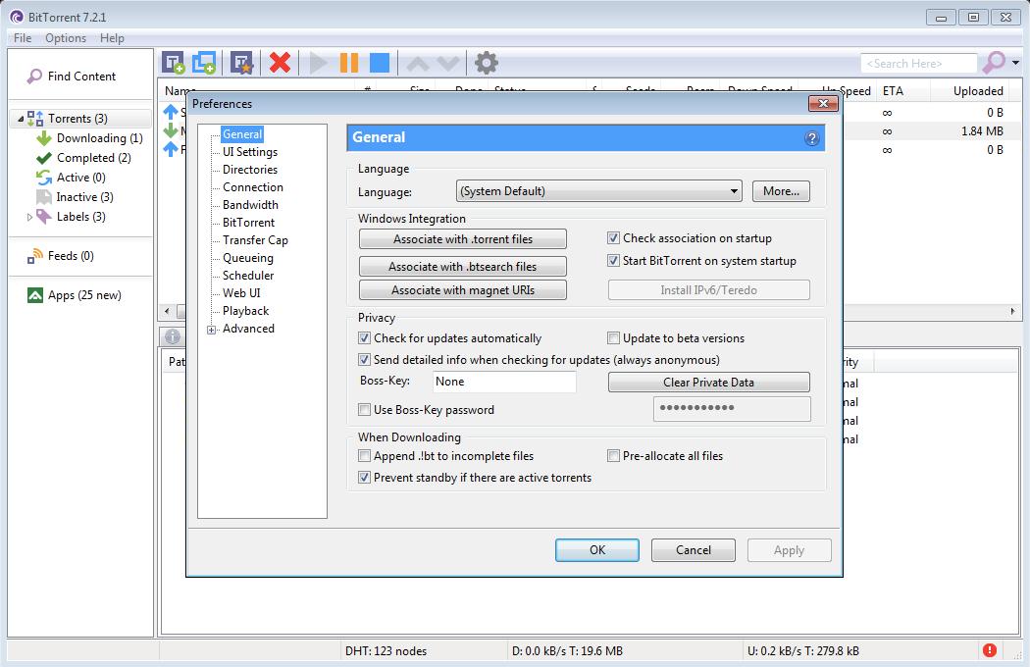The height and width of the screenshot is (667, 1030).
Task: Enable Update to beta versions
Action: point(613,337)
